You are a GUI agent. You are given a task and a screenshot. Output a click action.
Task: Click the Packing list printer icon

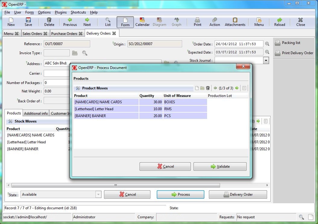tap(277, 43)
